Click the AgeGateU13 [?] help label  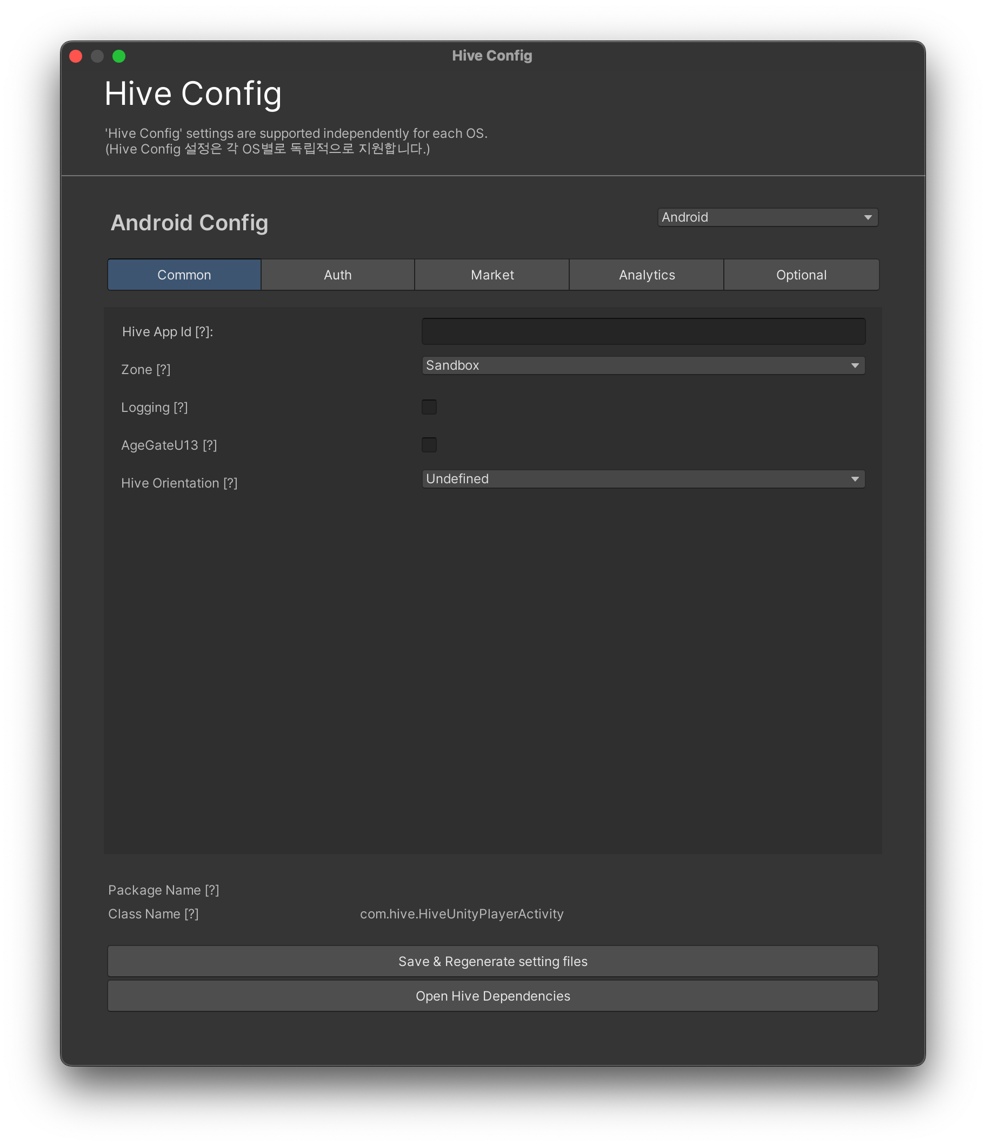(169, 445)
